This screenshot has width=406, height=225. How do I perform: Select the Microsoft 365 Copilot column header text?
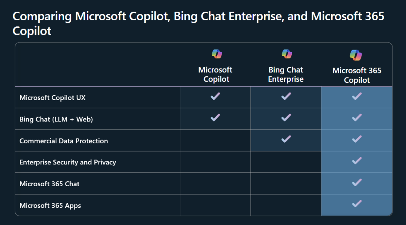357,75
